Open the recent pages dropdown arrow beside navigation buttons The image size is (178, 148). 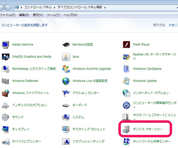click(12, 8)
